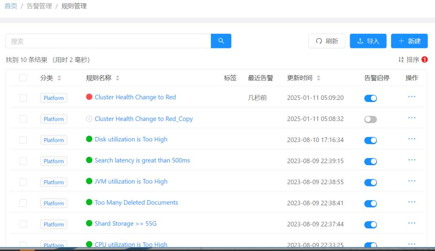Sort by 规则名称 column arrows
The width and height of the screenshot is (435, 251).
click(118, 78)
